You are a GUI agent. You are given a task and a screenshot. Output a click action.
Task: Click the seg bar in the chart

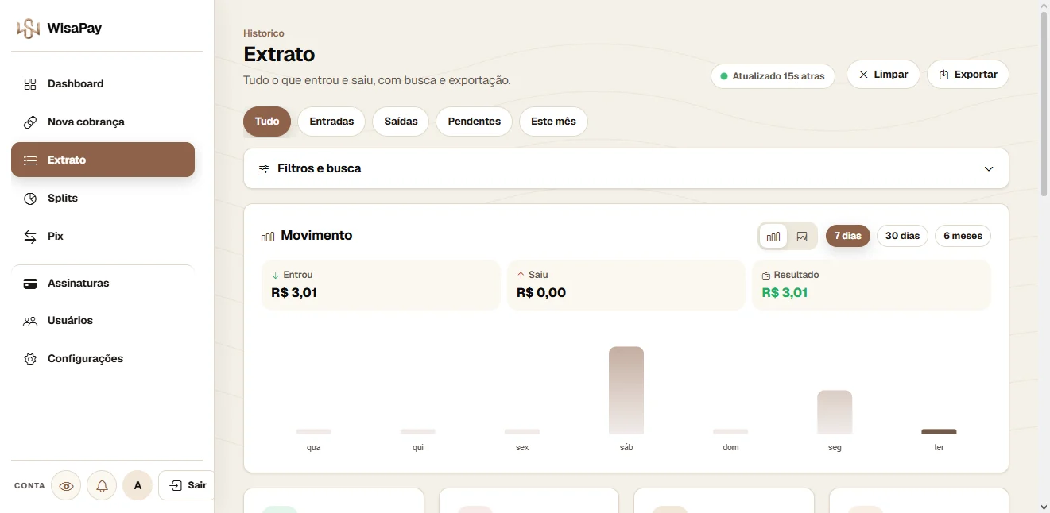pos(835,412)
